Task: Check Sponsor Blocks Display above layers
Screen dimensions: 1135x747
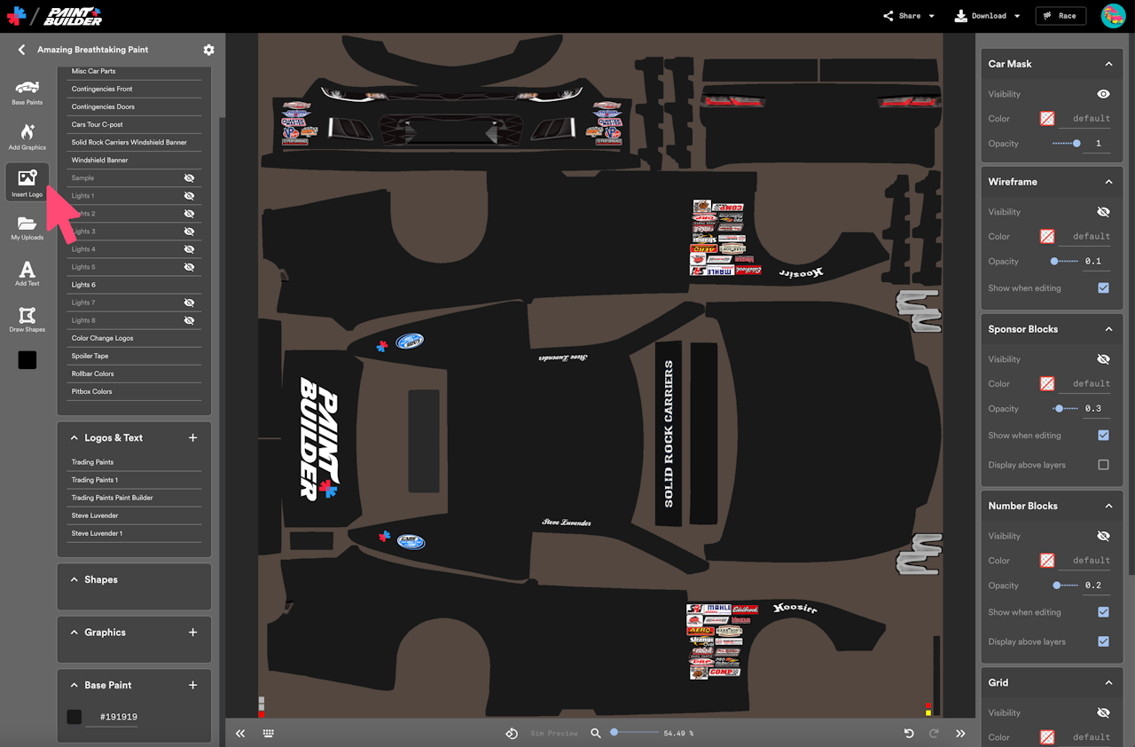Action: click(1103, 465)
